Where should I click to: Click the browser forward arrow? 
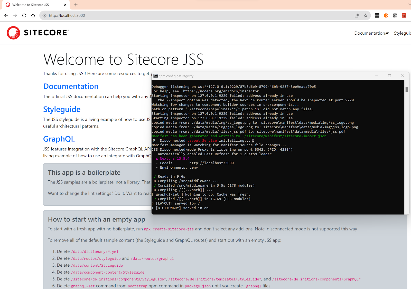[15, 15]
